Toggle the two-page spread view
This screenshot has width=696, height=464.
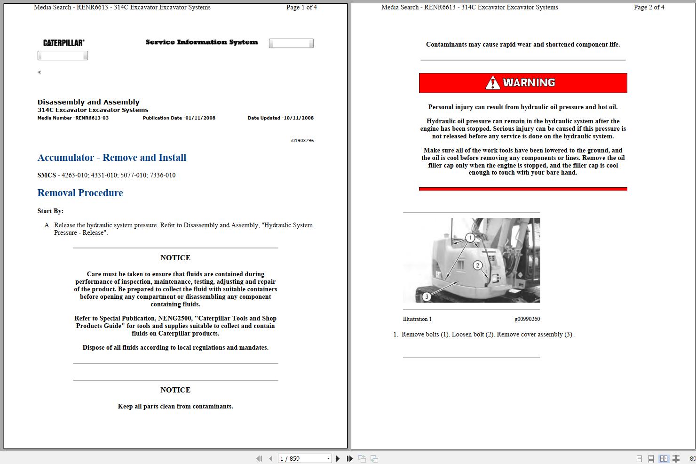tap(664, 458)
